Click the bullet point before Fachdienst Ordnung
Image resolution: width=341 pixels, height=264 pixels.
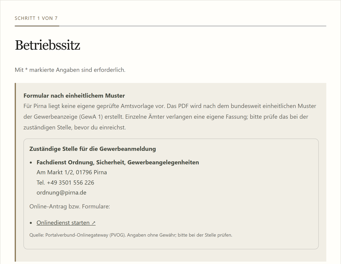[31, 163]
